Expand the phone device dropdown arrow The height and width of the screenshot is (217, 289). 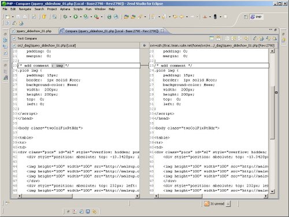(220, 17)
